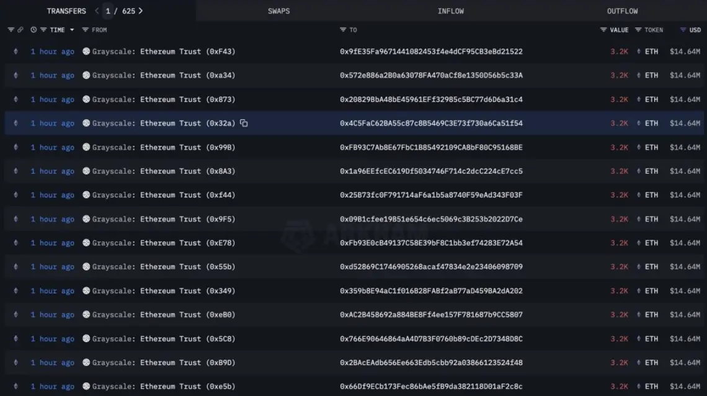This screenshot has height=396, width=707.
Task: Open recipient address 0x359b8E94aC1f016B28FABf2aB77aD459BA2dA202
Action: point(431,290)
